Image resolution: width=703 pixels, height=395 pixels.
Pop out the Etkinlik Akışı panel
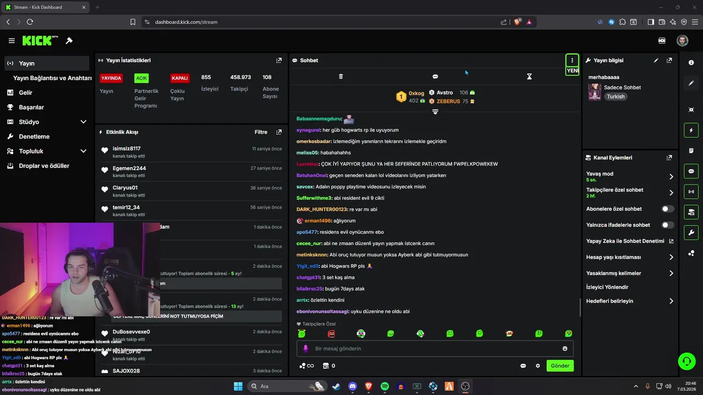279,132
